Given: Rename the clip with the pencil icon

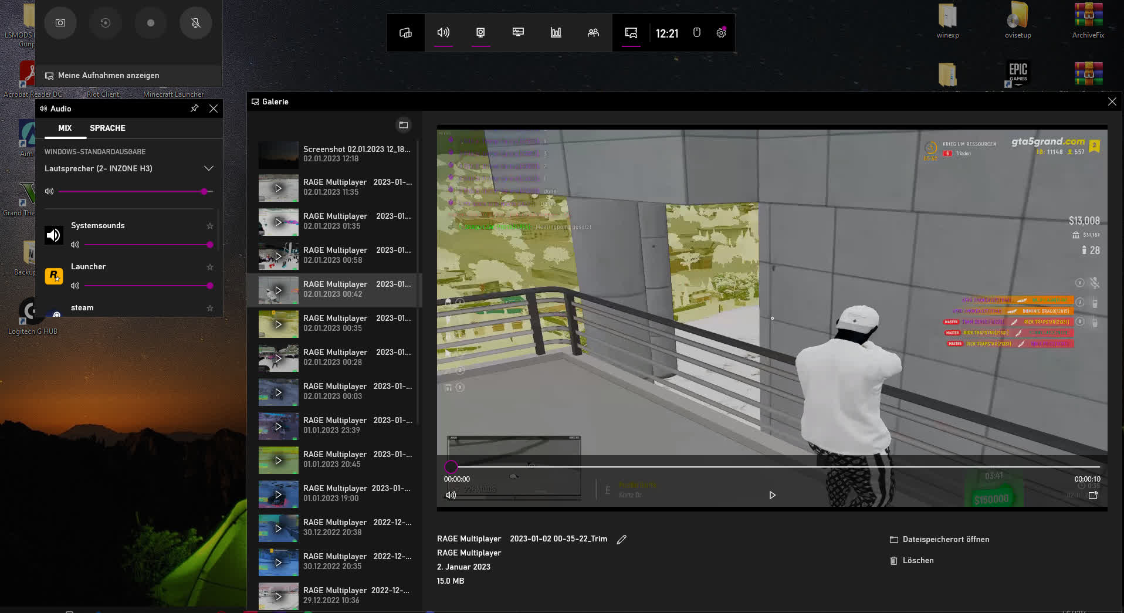Looking at the screenshot, I should click(622, 539).
